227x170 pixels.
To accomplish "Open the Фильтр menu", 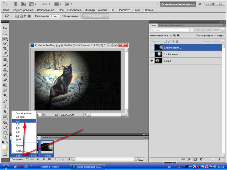I will tap(90, 10).
